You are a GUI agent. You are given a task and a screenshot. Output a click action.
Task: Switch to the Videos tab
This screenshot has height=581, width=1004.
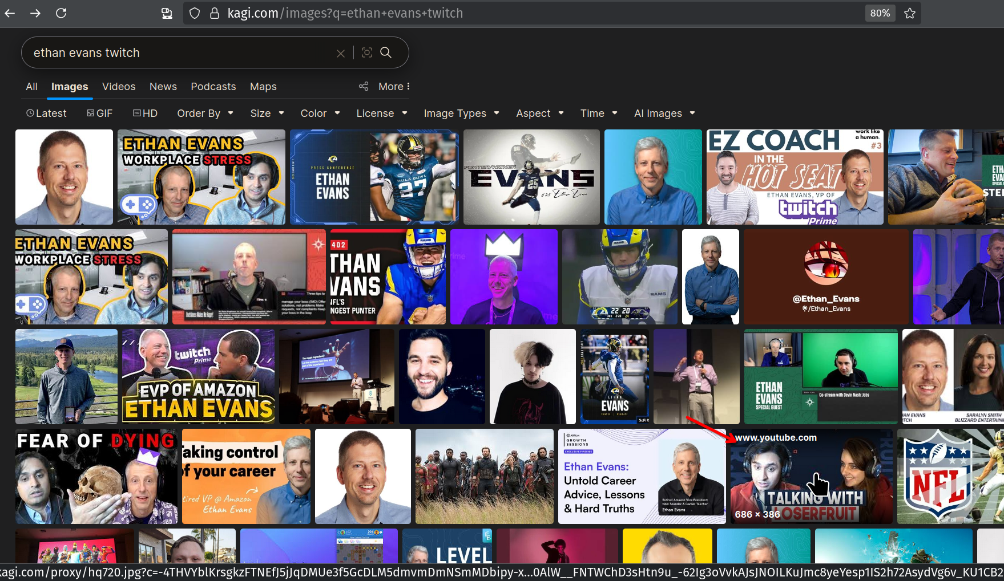[119, 87]
